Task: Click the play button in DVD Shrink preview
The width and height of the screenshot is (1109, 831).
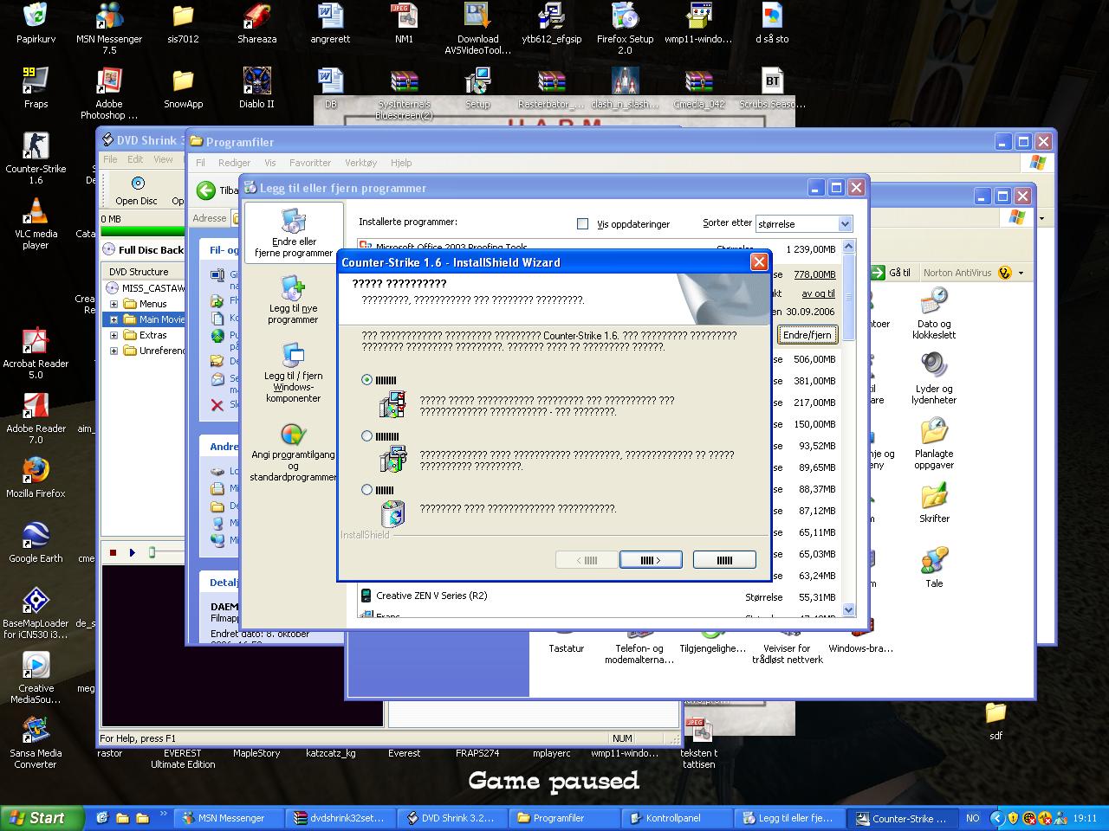Action: point(133,552)
